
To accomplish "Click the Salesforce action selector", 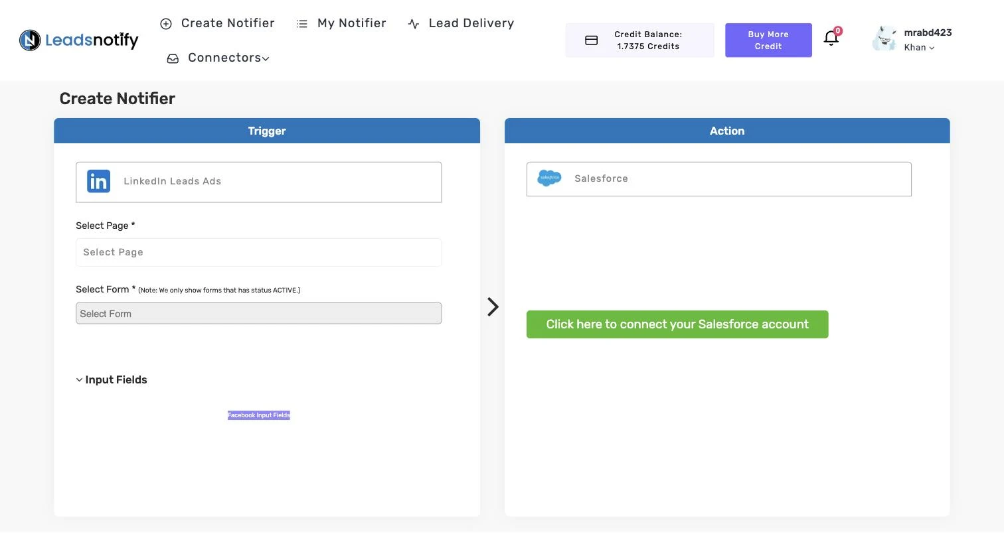I will coord(718,179).
